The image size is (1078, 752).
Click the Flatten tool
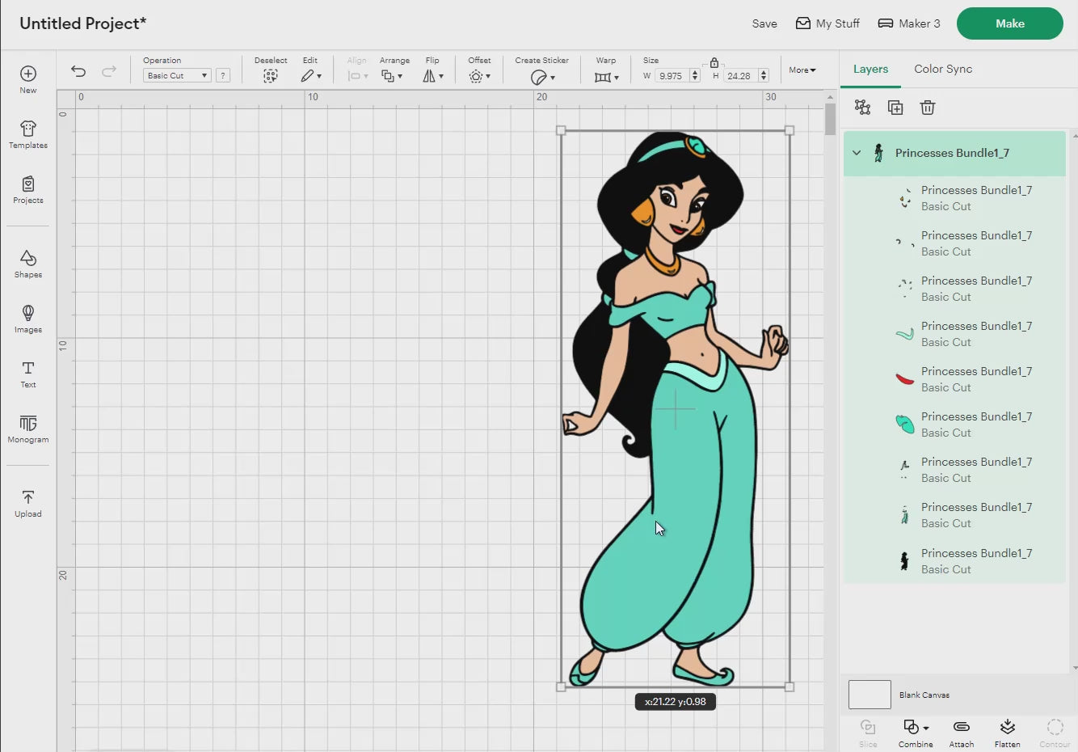[x=1007, y=733]
